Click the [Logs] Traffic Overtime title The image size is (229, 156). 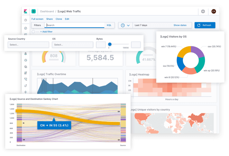click(x=51, y=74)
